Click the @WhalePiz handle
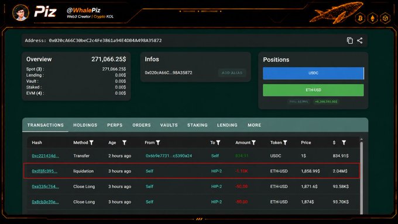The image size is (398, 224). pos(84,10)
